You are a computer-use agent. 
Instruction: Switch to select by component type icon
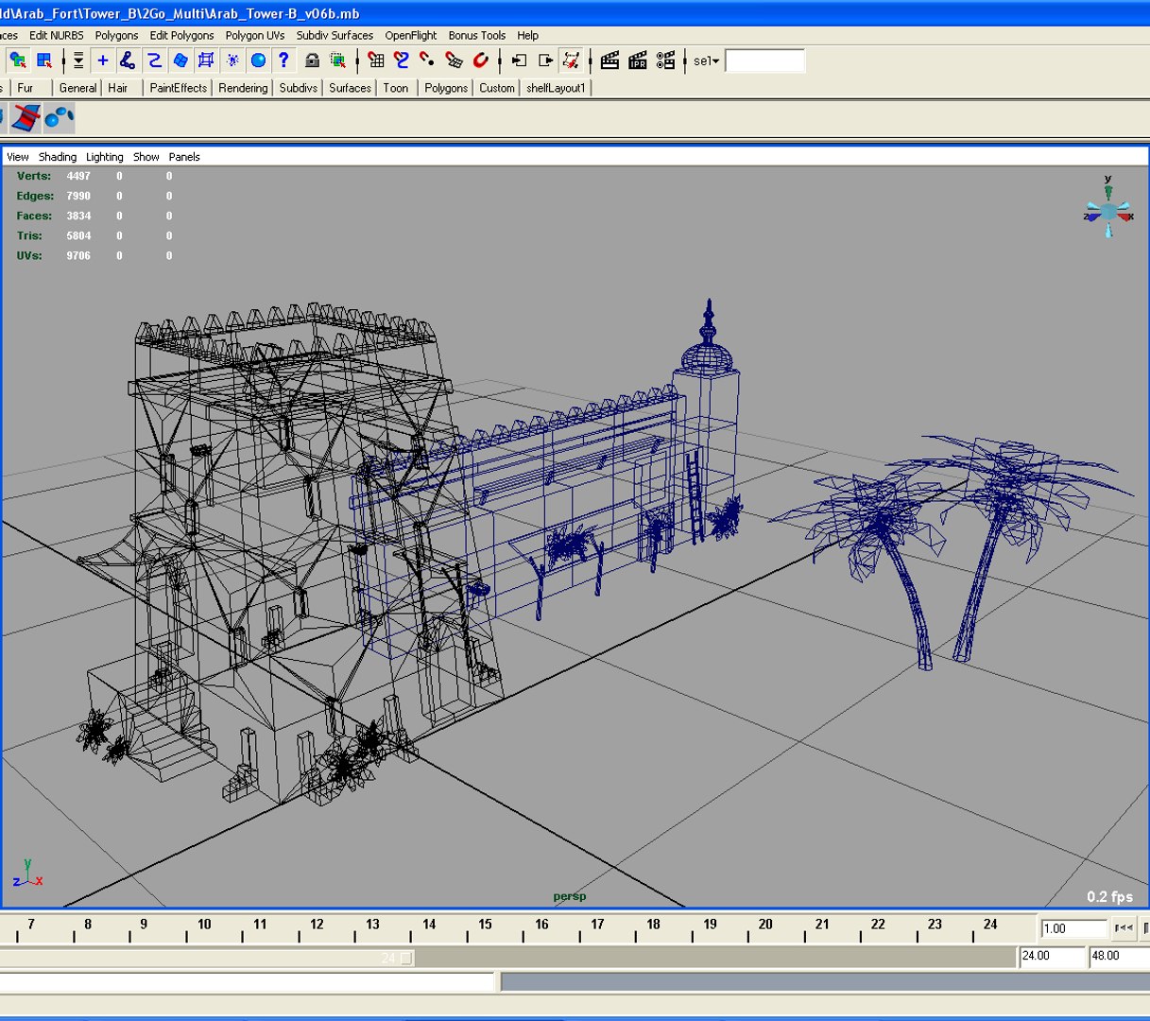(44, 61)
